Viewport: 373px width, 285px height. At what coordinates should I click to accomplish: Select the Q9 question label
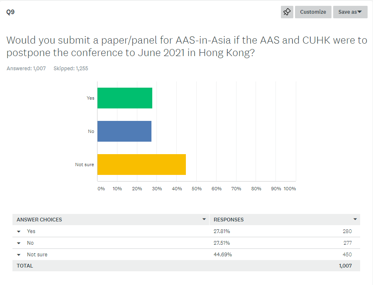10,12
